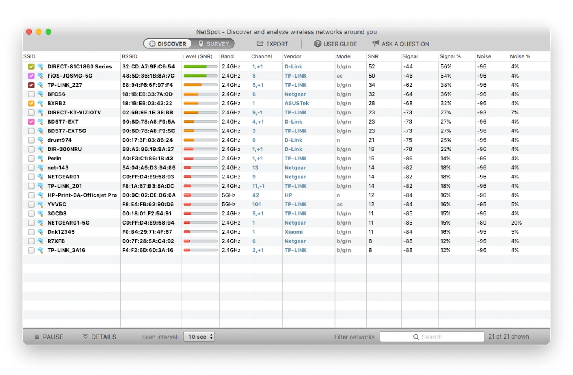The image size is (573, 375).
Task: Click the Wi-Fi icon beside Perin
Action: point(40,159)
